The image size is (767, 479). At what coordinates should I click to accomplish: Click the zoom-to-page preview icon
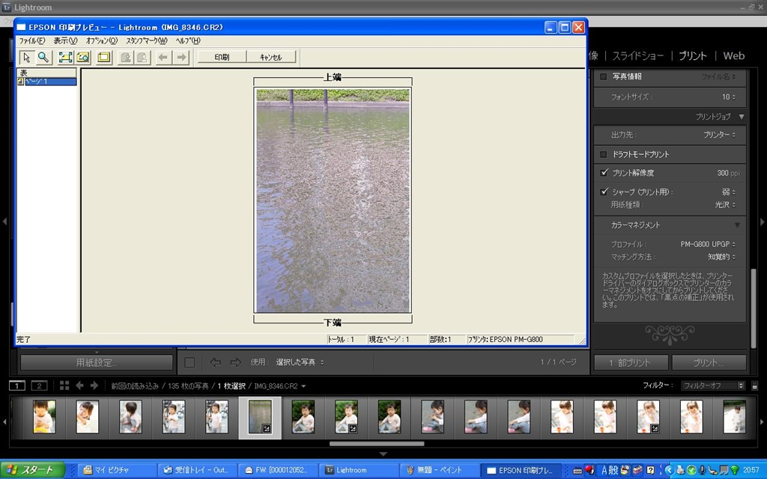coord(82,57)
